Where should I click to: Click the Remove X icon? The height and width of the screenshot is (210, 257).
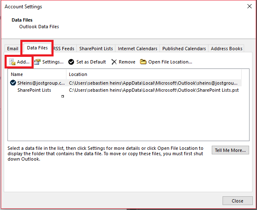coord(114,62)
